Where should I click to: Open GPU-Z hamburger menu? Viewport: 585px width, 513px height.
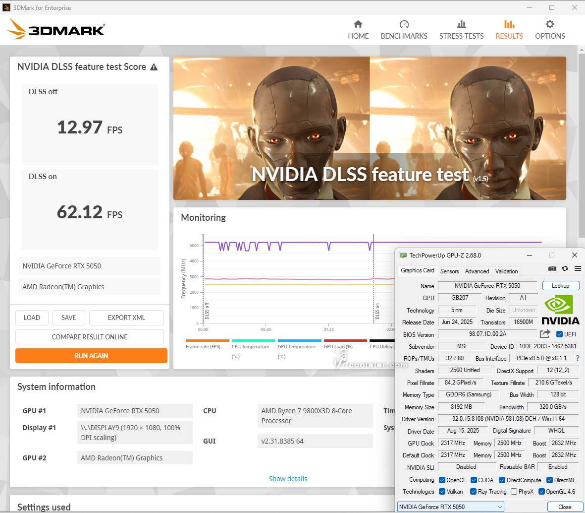[578, 268]
